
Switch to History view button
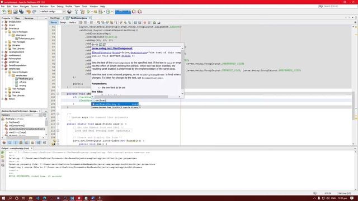tap(72, 22)
